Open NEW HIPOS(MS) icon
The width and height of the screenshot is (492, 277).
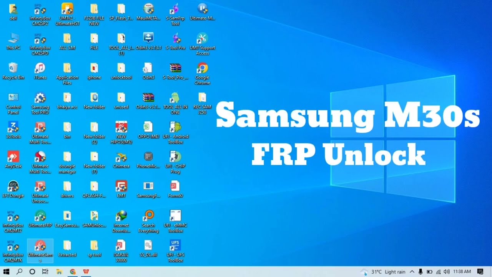121,133
